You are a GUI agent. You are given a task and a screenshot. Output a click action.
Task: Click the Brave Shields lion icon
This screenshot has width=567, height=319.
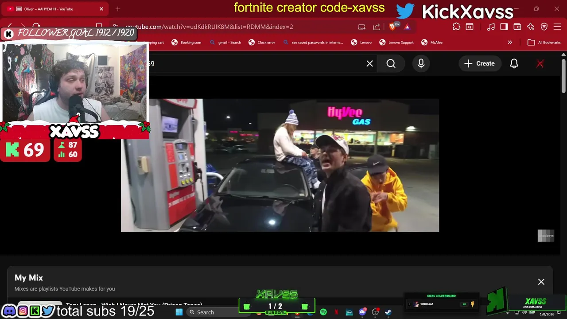(x=392, y=27)
